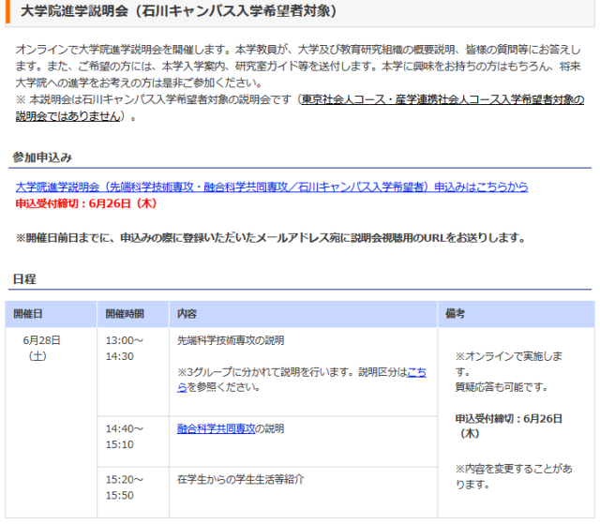This screenshot has width=600, height=524.
Task: Click the bold note about 説明会視聴用のURL
Action: coord(270,238)
